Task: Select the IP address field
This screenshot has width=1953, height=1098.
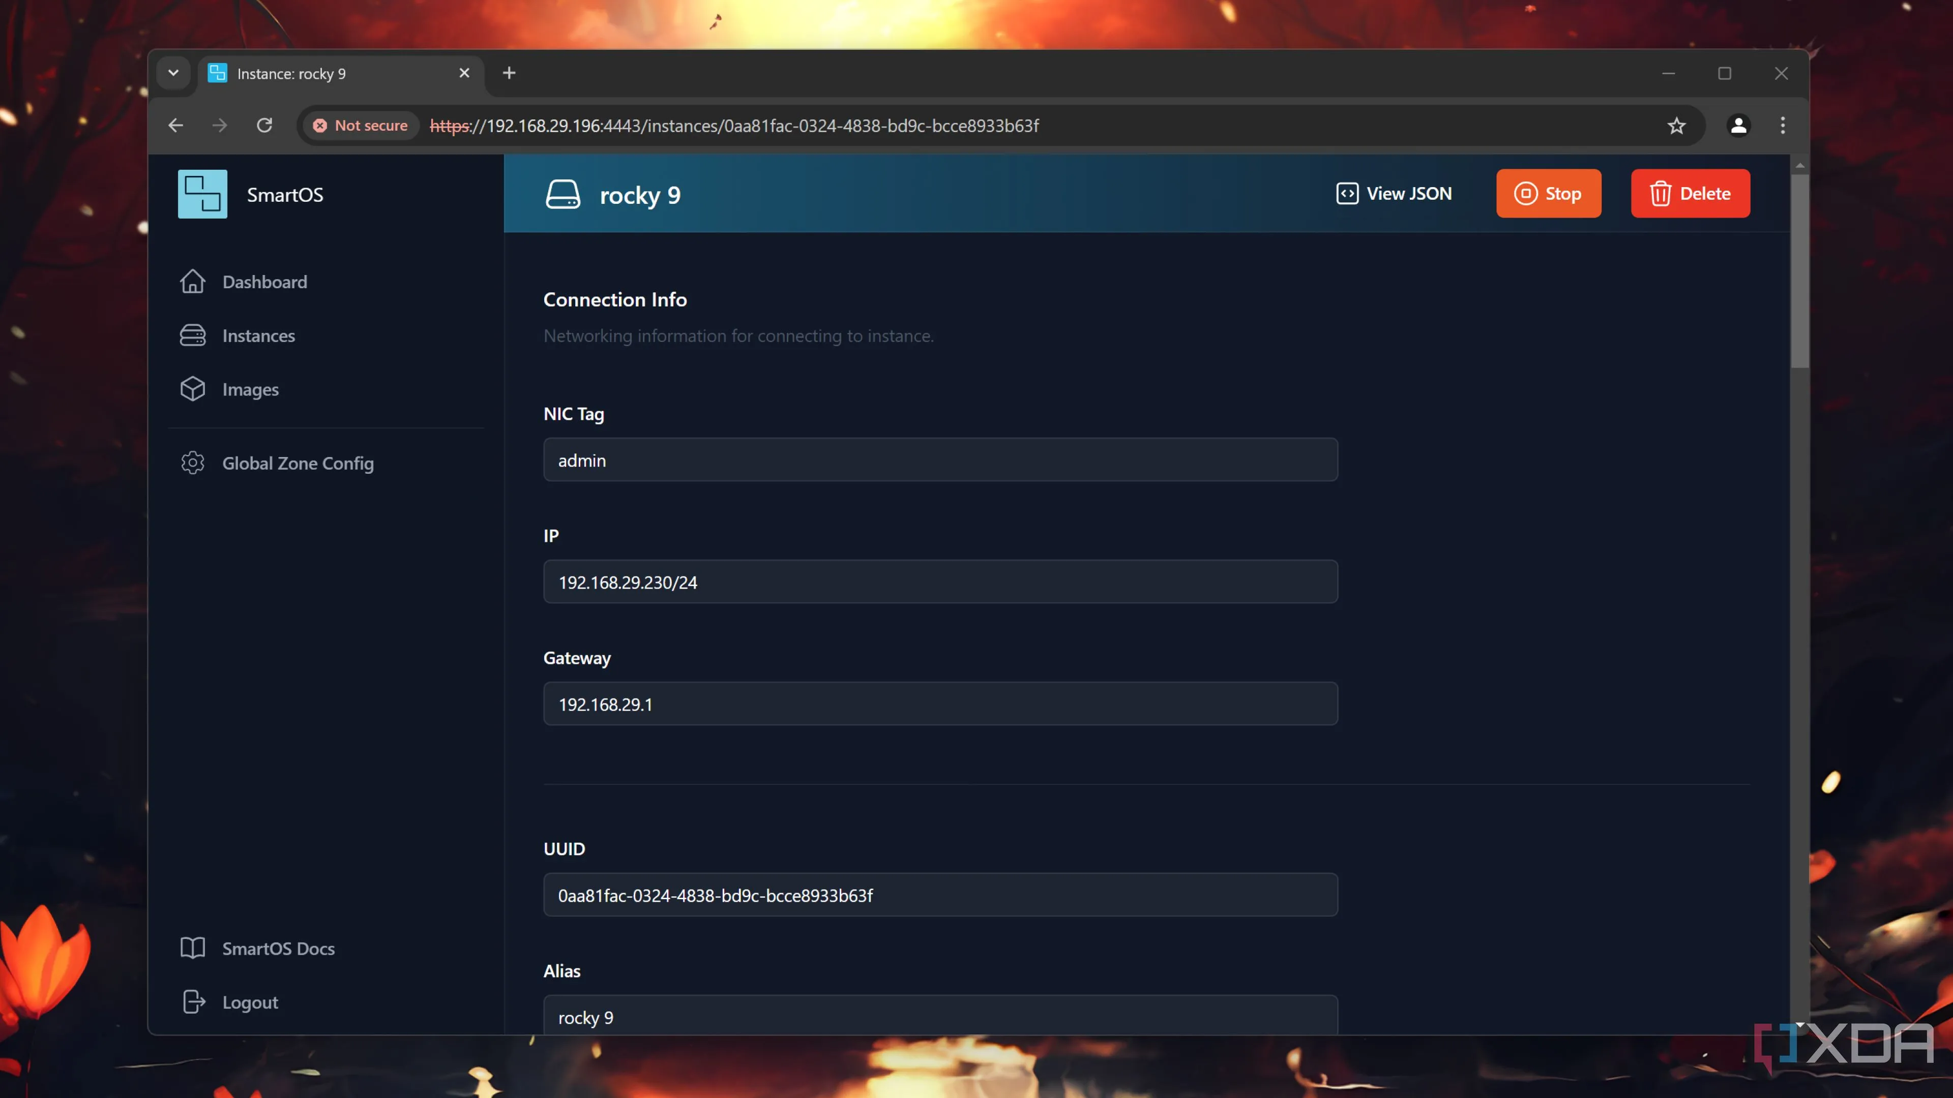Action: [x=940, y=582]
